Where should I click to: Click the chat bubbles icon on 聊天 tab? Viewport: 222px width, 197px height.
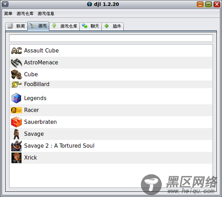pyautogui.click(x=85, y=26)
